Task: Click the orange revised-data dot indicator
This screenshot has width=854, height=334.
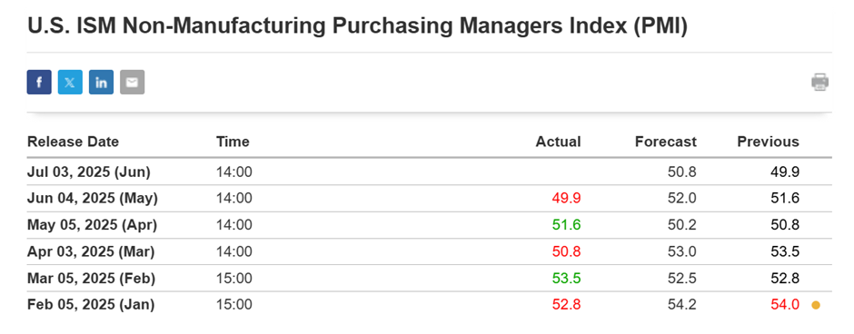Action: pyautogui.click(x=815, y=305)
